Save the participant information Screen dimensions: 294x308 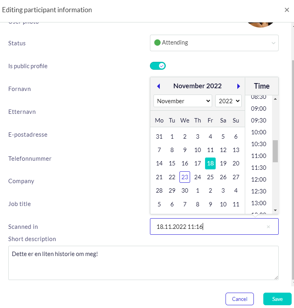[277, 299]
